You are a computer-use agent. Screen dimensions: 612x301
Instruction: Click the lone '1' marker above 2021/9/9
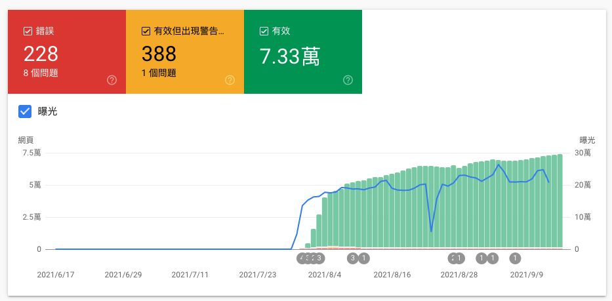pos(515,258)
